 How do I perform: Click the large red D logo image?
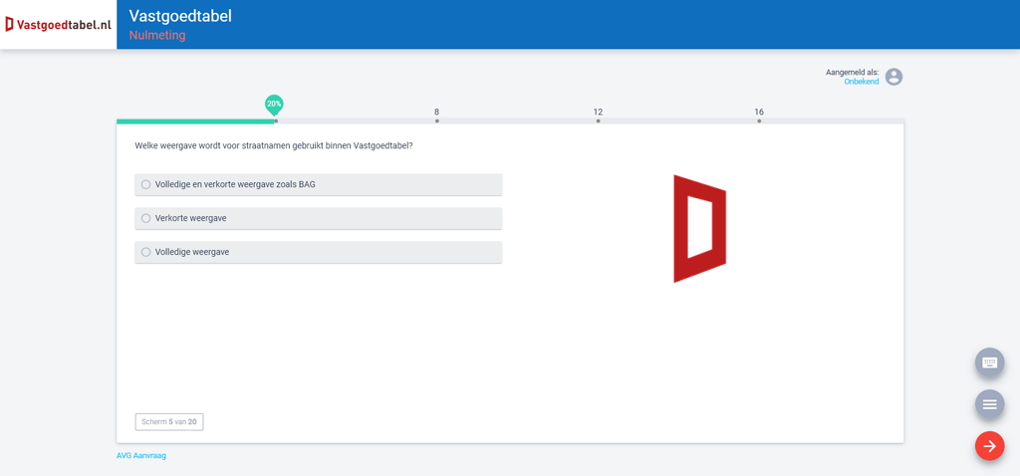tap(699, 228)
